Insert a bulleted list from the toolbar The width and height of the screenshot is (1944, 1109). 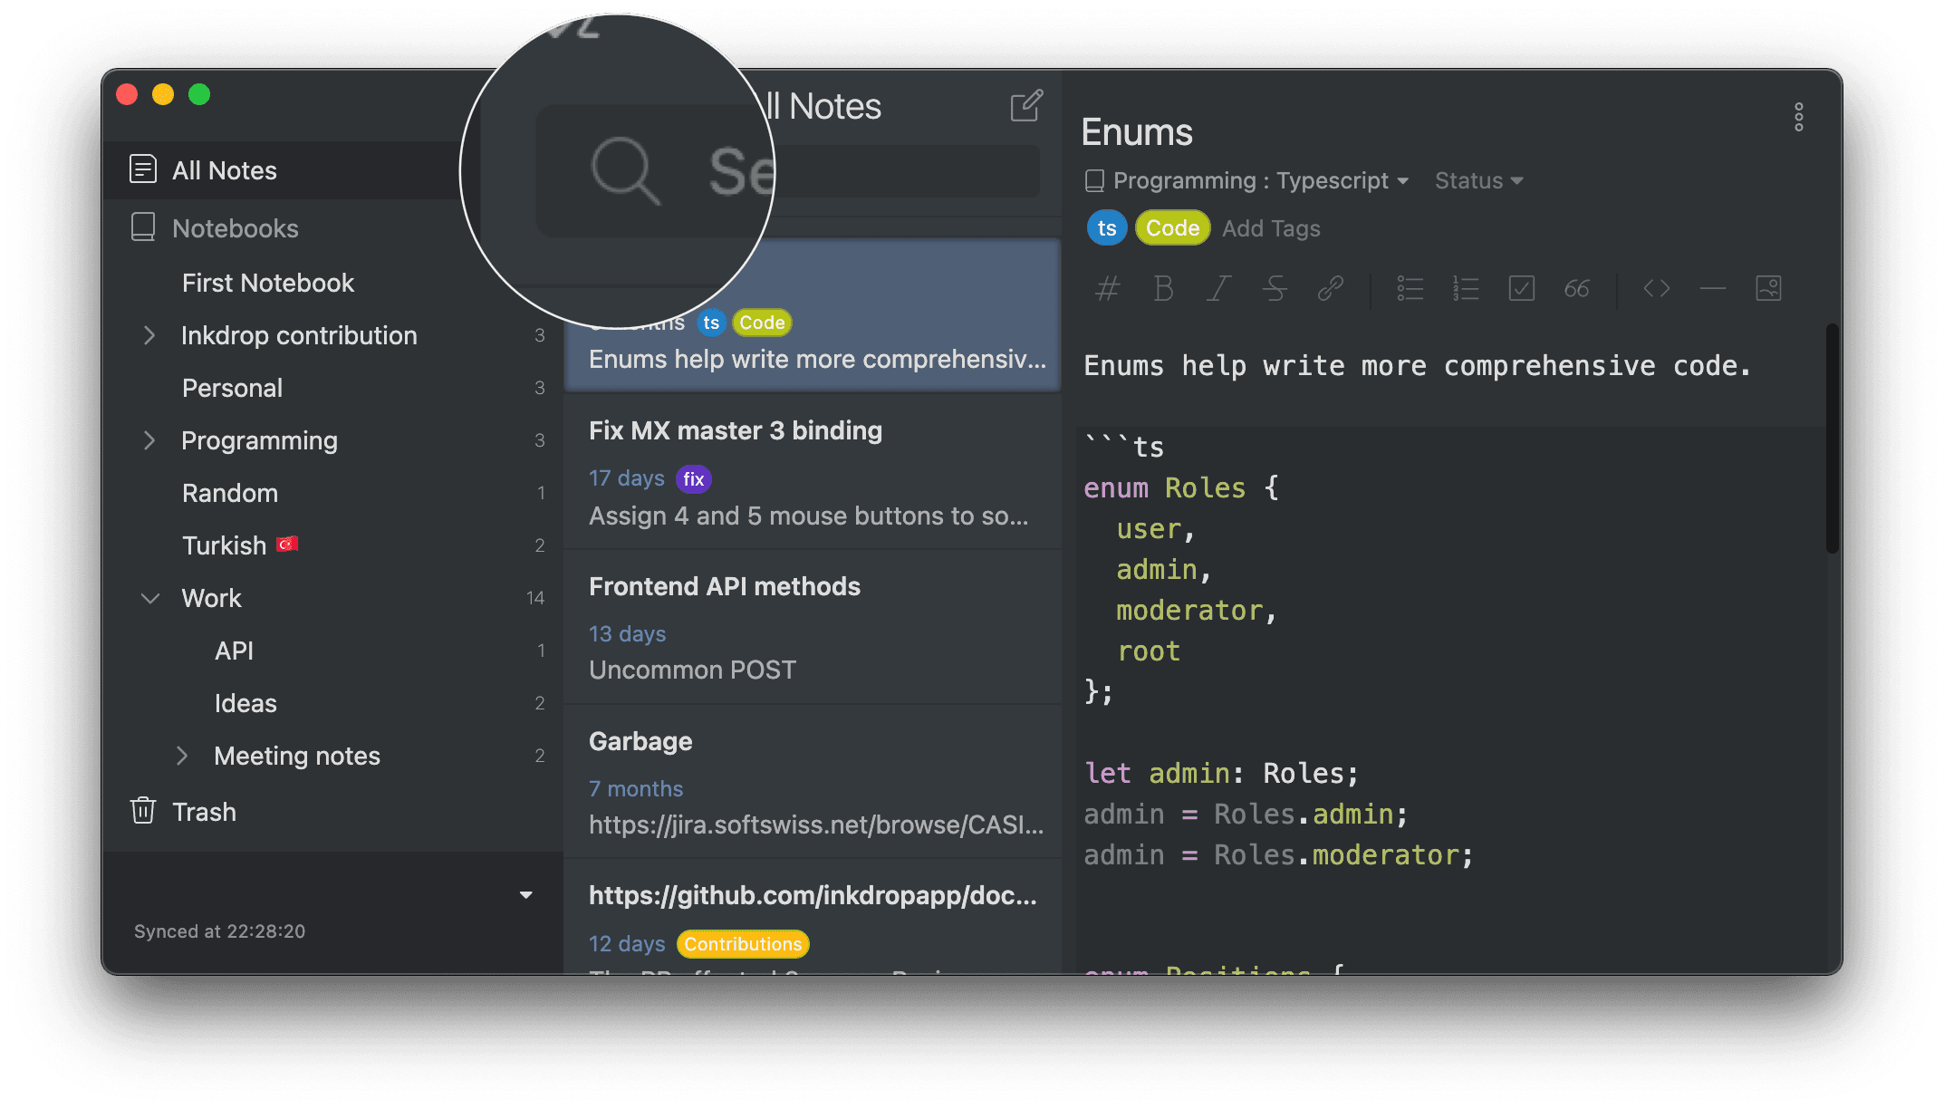pyautogui.click(x=1410, y=289)
